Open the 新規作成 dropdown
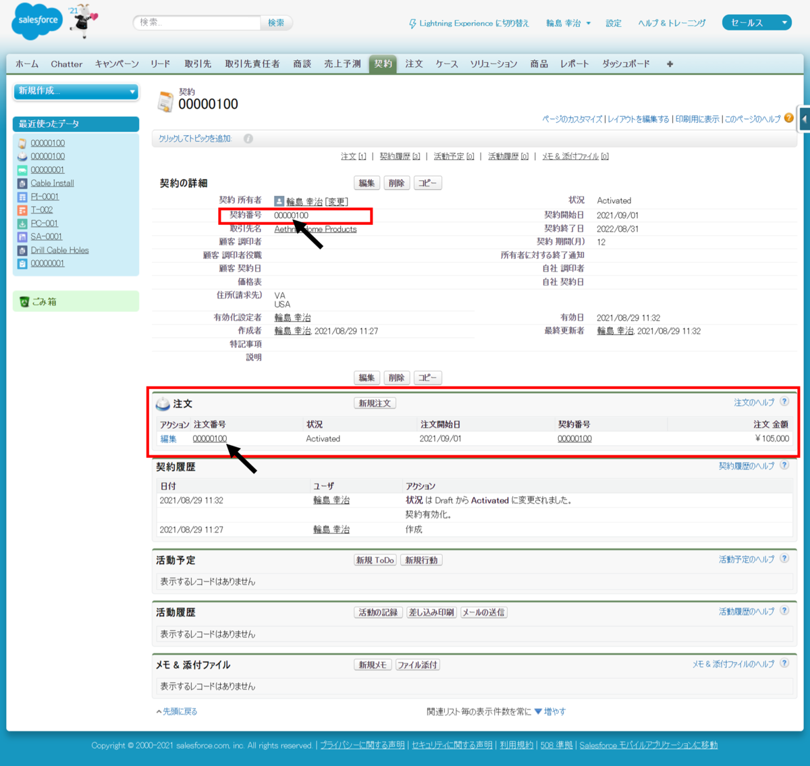This screenshot has width=810, height=766. coord(76,91)
